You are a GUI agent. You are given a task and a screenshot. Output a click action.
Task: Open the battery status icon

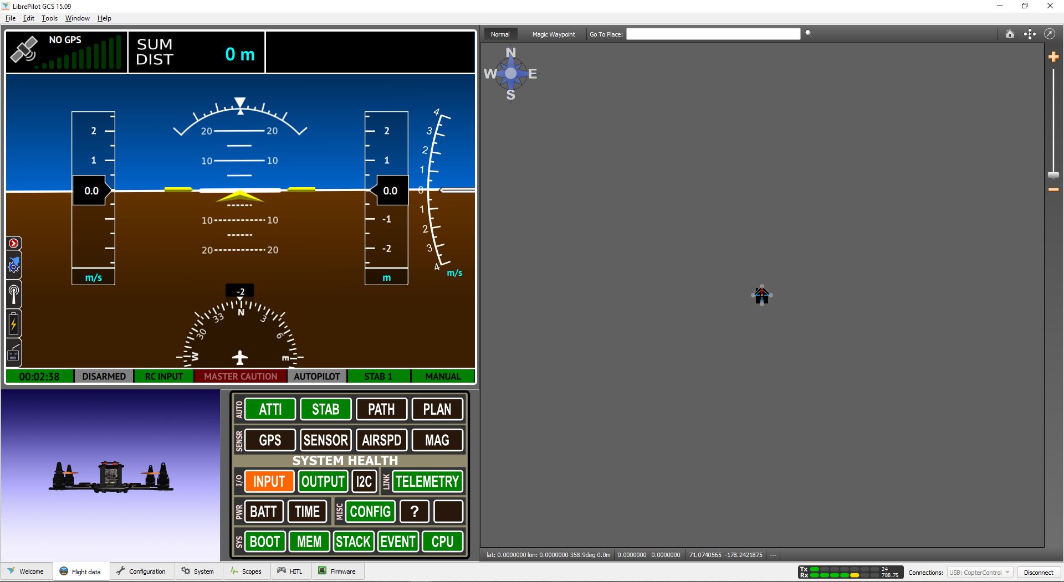(14, 323)
